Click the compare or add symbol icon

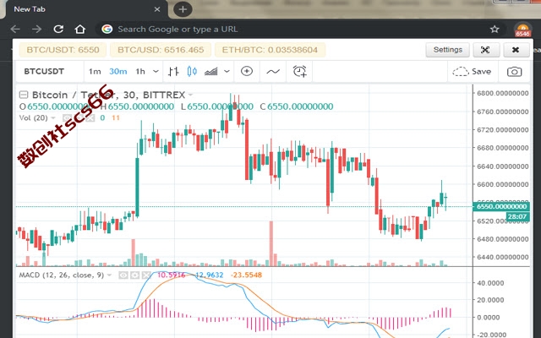(247, 71)
